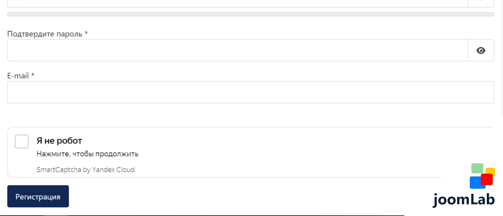
Task: Click the password strength meter bar
Action: 251,14
